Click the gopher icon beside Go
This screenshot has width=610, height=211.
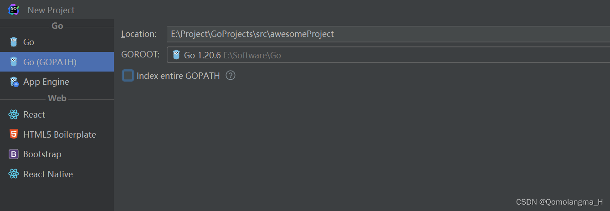pyautogui.click(x=14, y=42)
